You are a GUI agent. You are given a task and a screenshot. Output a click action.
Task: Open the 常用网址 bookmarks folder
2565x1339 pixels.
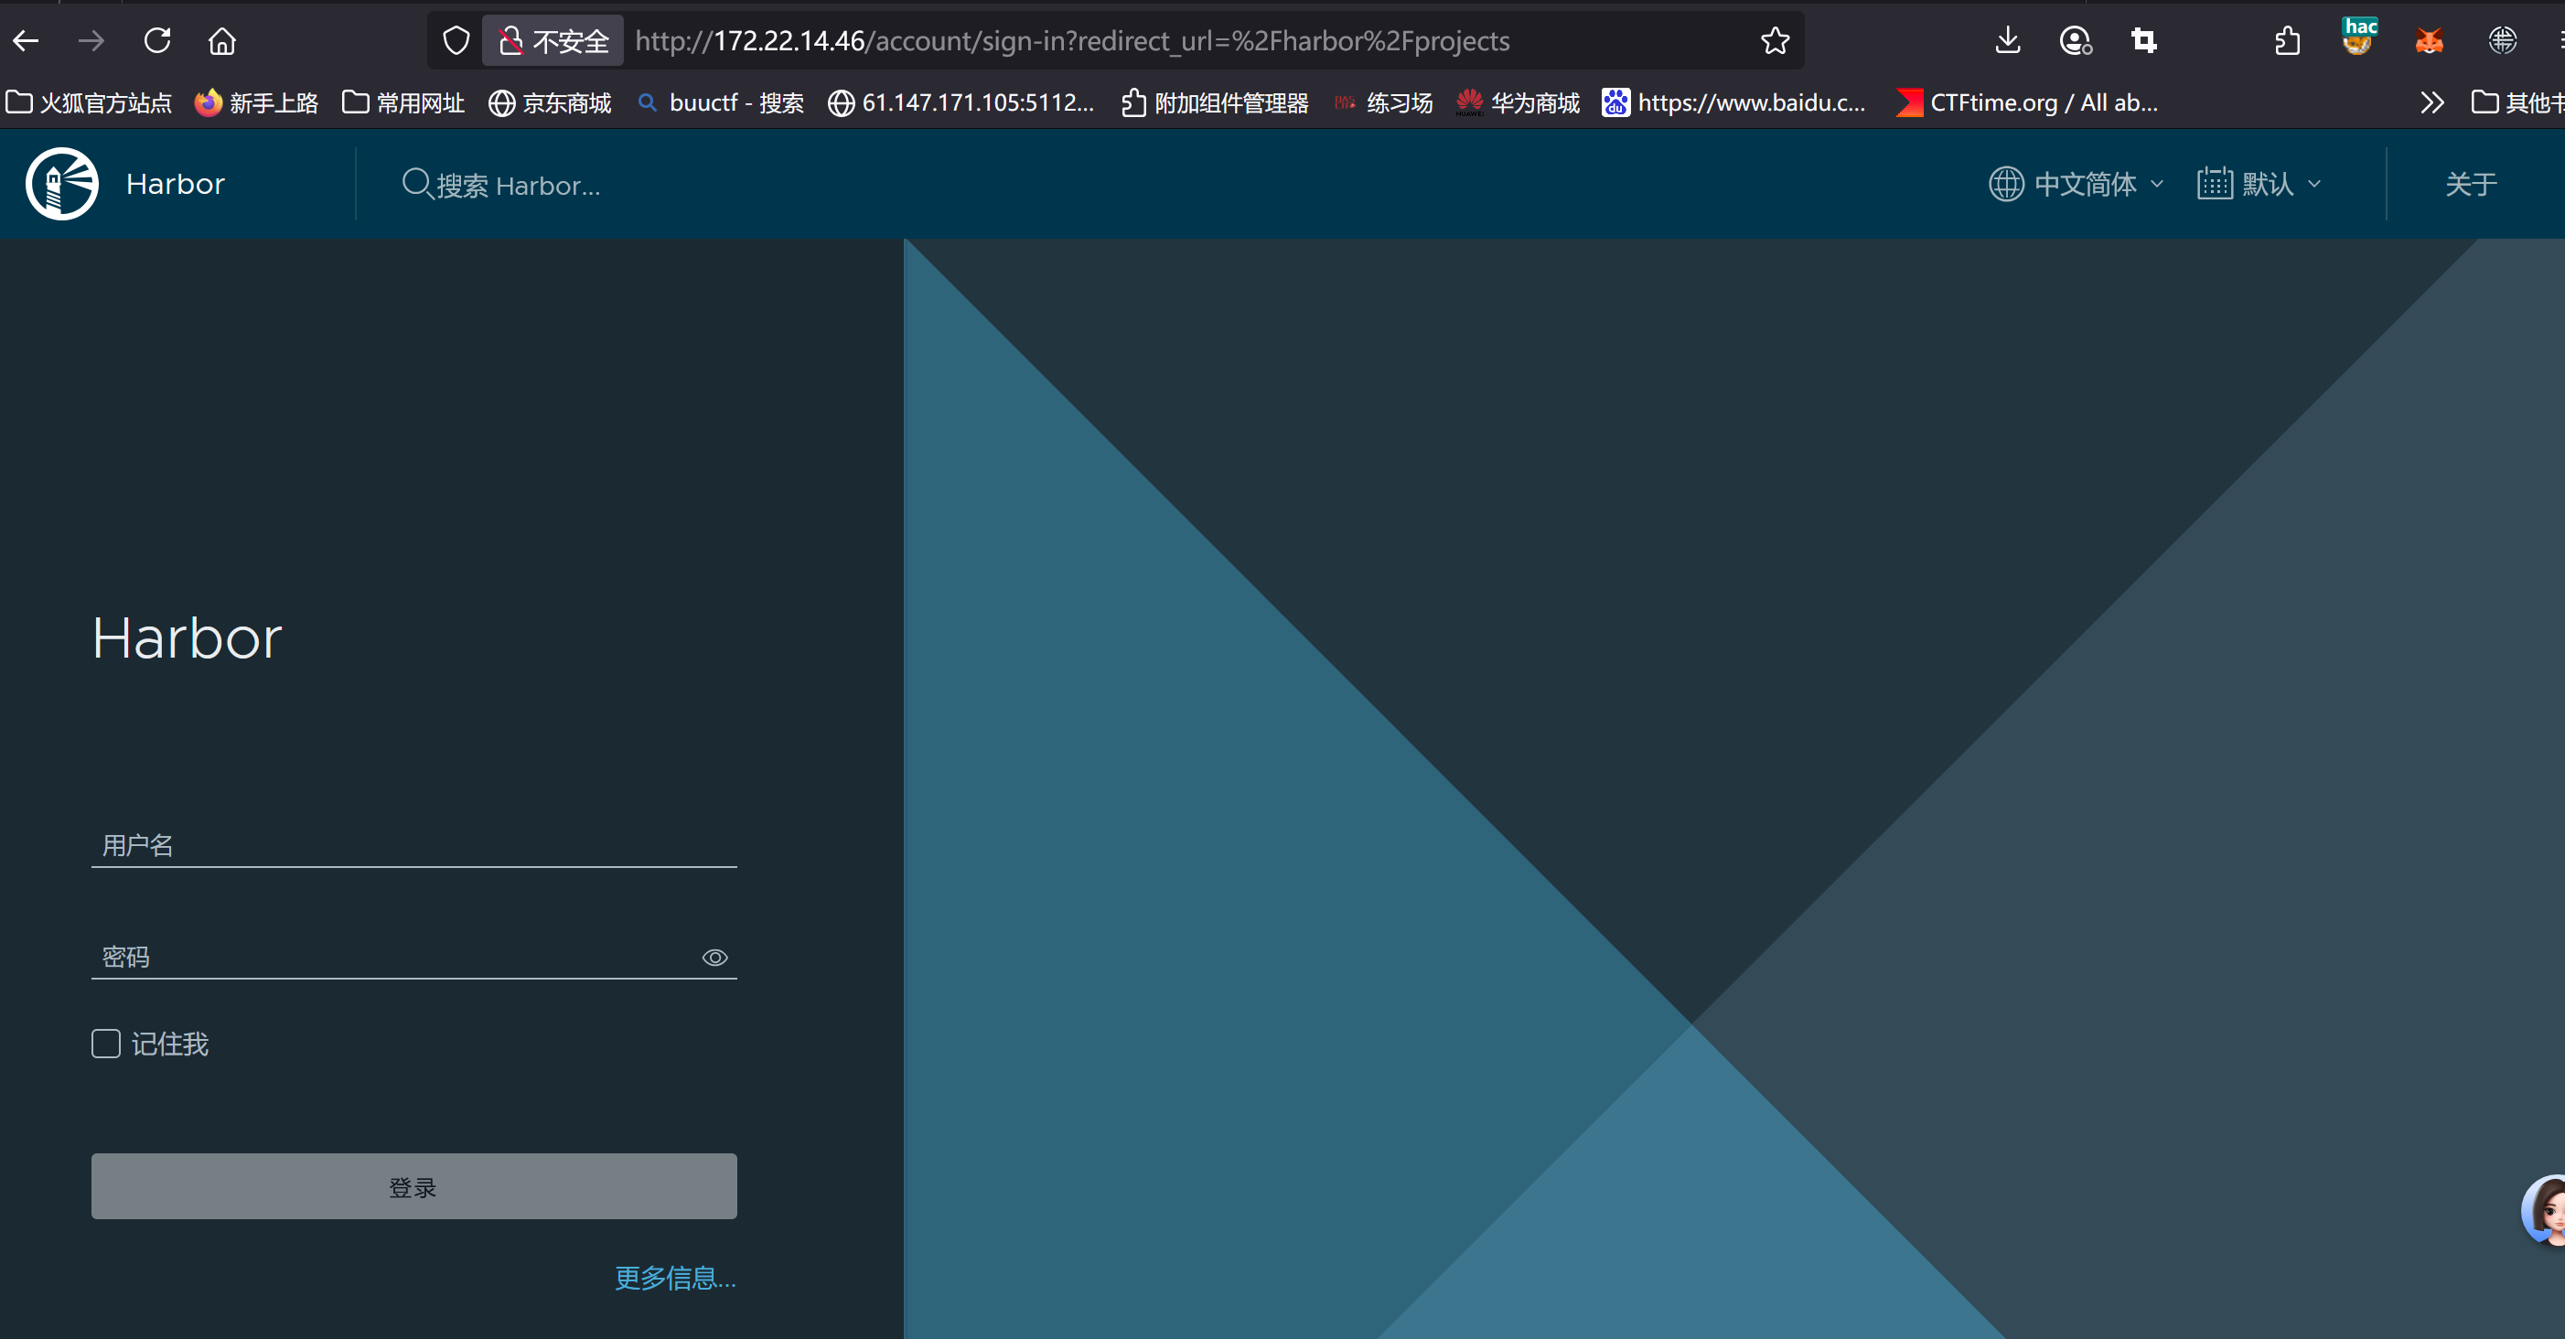coord(403,102)
